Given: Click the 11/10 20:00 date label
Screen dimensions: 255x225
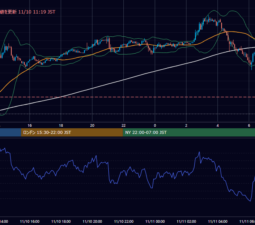Looking at the screenshot, I should click(x=92, y=221).
